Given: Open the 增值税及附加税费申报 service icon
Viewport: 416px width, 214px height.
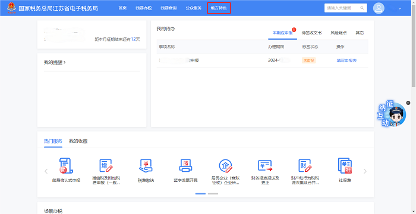Looking at the screenshot, I should click(x=106, y=166).
